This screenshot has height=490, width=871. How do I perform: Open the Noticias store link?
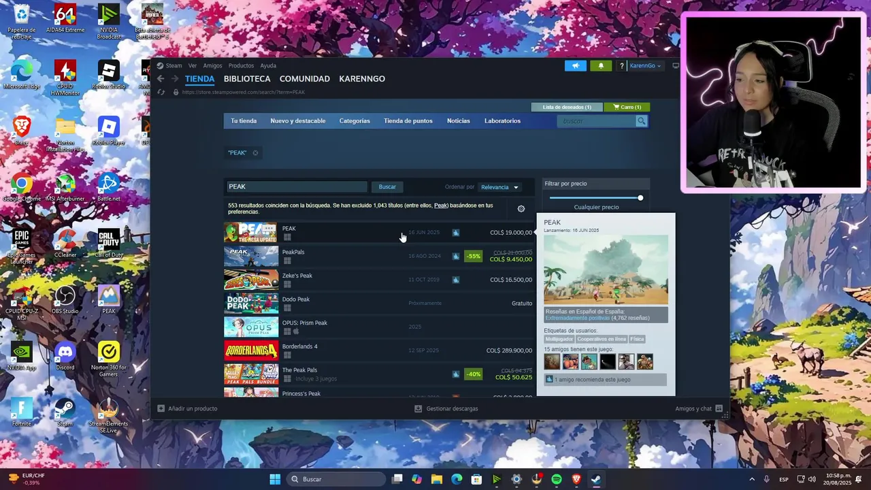[x=459, y=121]
